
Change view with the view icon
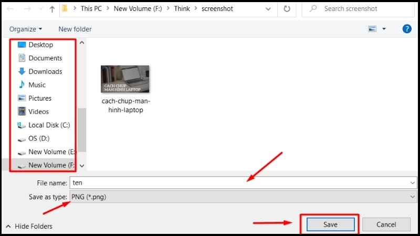pyautogui.click(x=372, y=29)
